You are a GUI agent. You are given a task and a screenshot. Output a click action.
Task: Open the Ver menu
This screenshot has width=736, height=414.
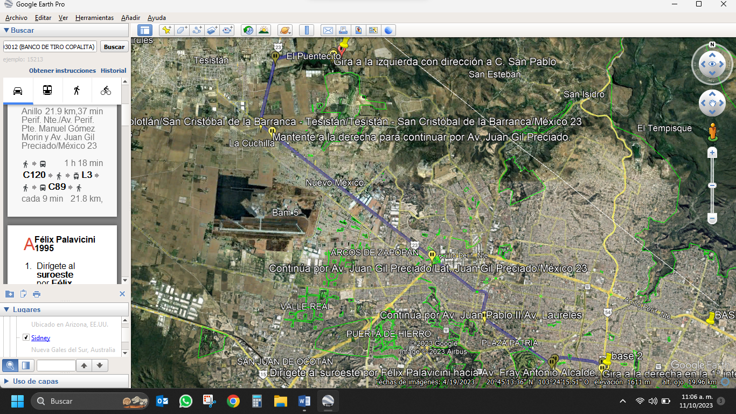pyautogui.click(x=63, y=18)
